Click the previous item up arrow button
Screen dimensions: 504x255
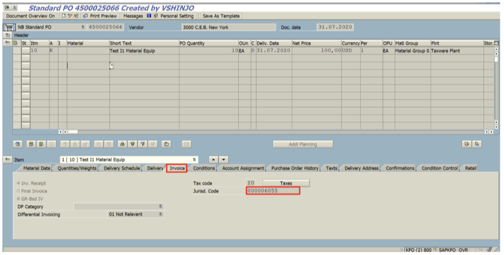point(213,160)
